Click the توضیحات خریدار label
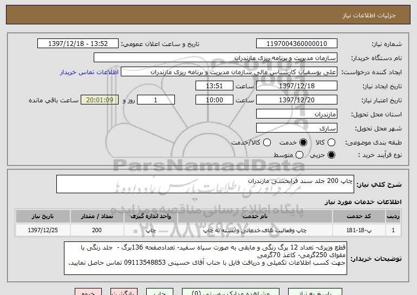The width and height of the screenshot is (417, 295). coord(376,259)
